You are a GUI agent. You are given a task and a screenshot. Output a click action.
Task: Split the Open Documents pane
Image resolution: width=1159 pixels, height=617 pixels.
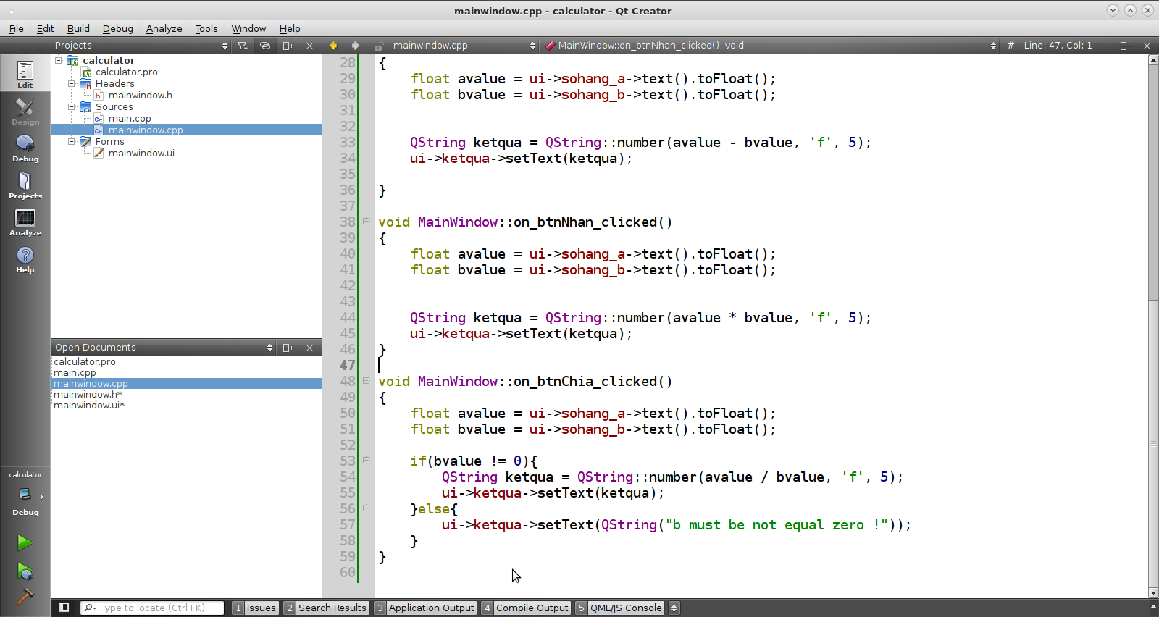pyautogui.click(x=288, y=348)
